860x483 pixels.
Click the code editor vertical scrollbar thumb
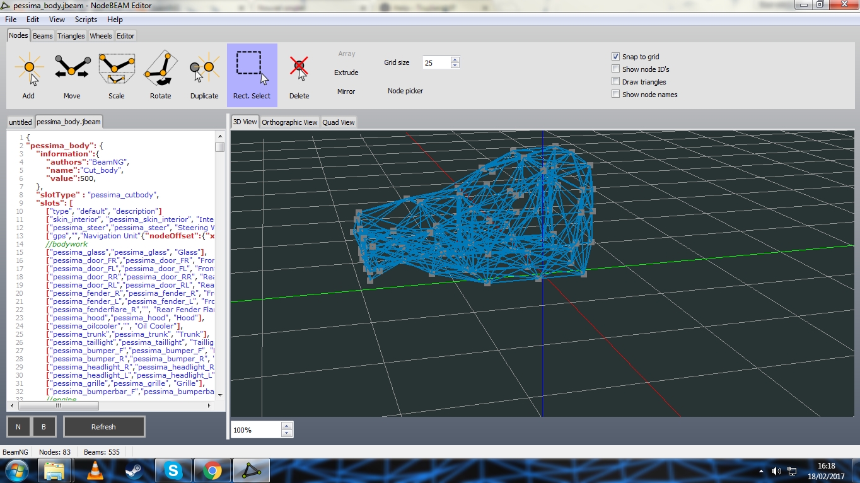pos(219,147)
